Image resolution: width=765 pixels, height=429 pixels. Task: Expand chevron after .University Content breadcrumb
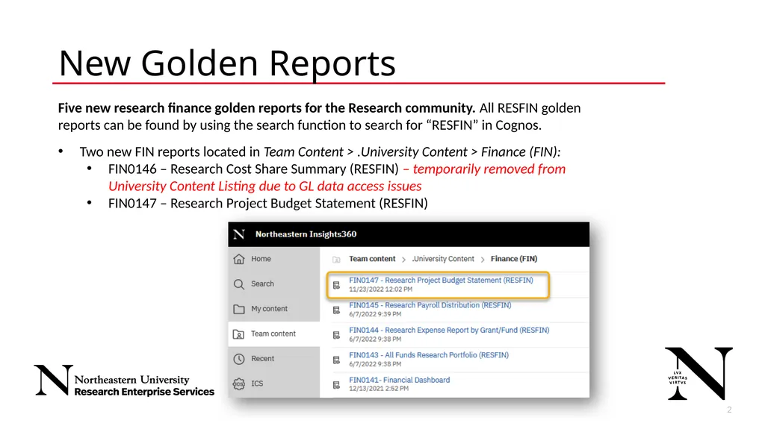click(482, 260)
